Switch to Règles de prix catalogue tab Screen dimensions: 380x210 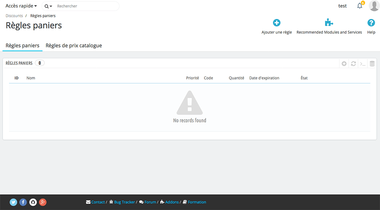point(73,45)
